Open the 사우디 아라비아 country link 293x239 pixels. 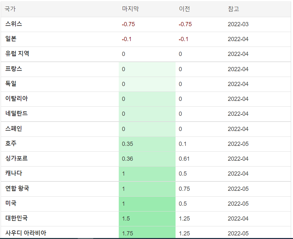26,233
